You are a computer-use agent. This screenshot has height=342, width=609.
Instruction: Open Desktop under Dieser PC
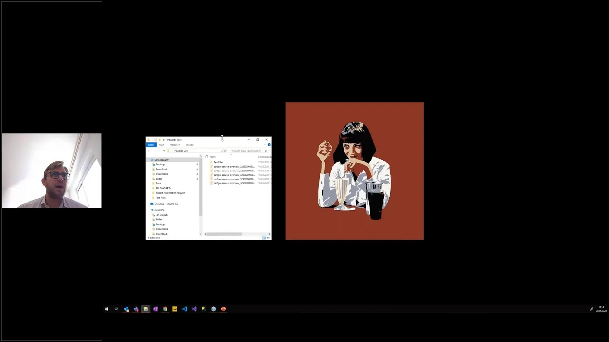point(160,224)
